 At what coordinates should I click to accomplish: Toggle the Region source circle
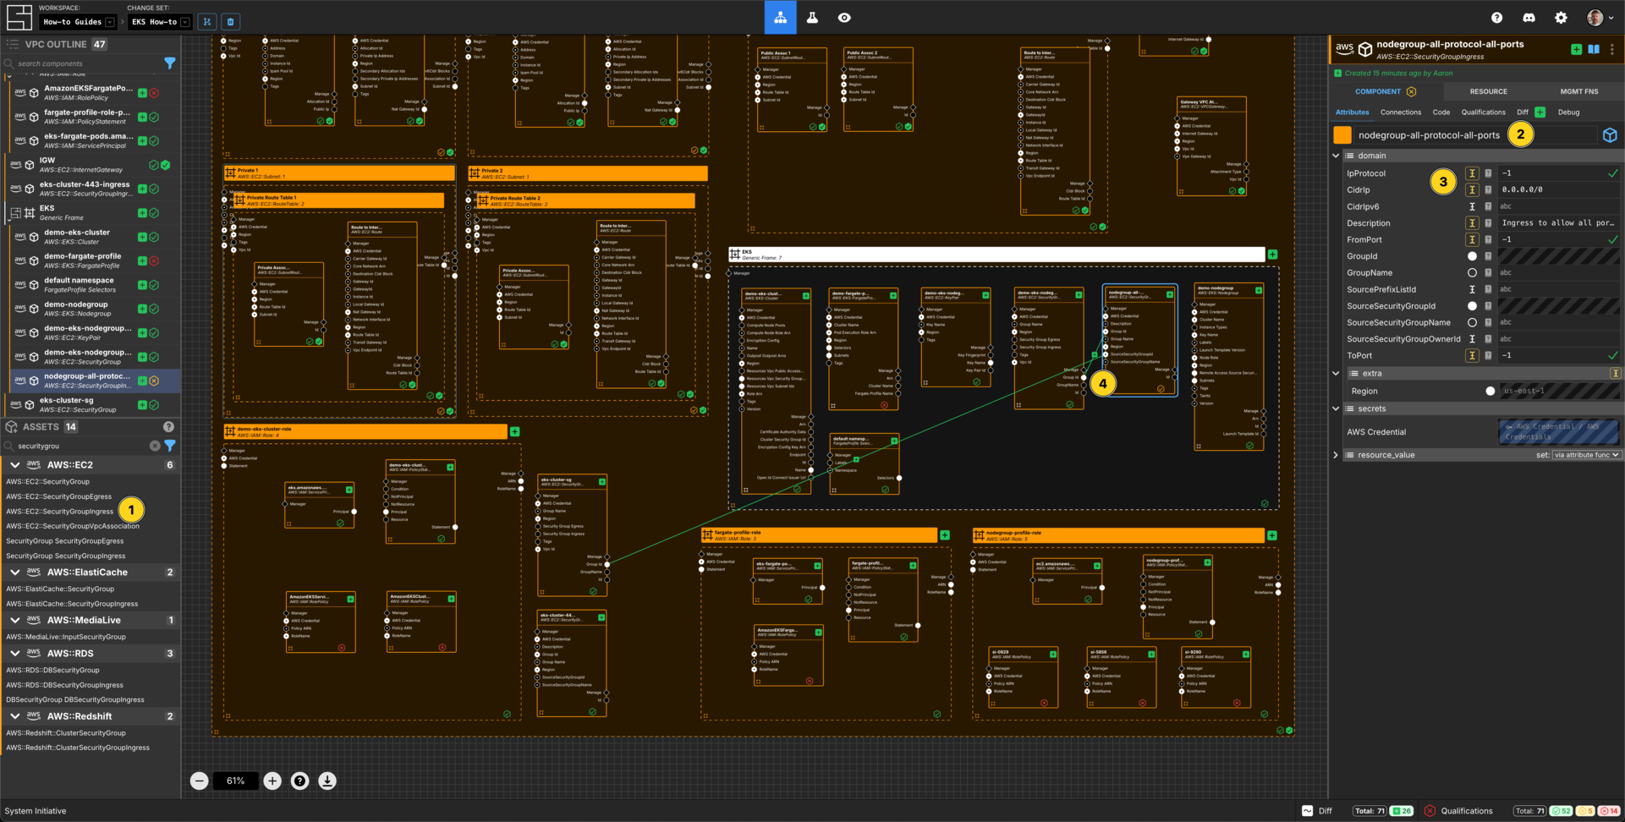[x=1490, y=392]
